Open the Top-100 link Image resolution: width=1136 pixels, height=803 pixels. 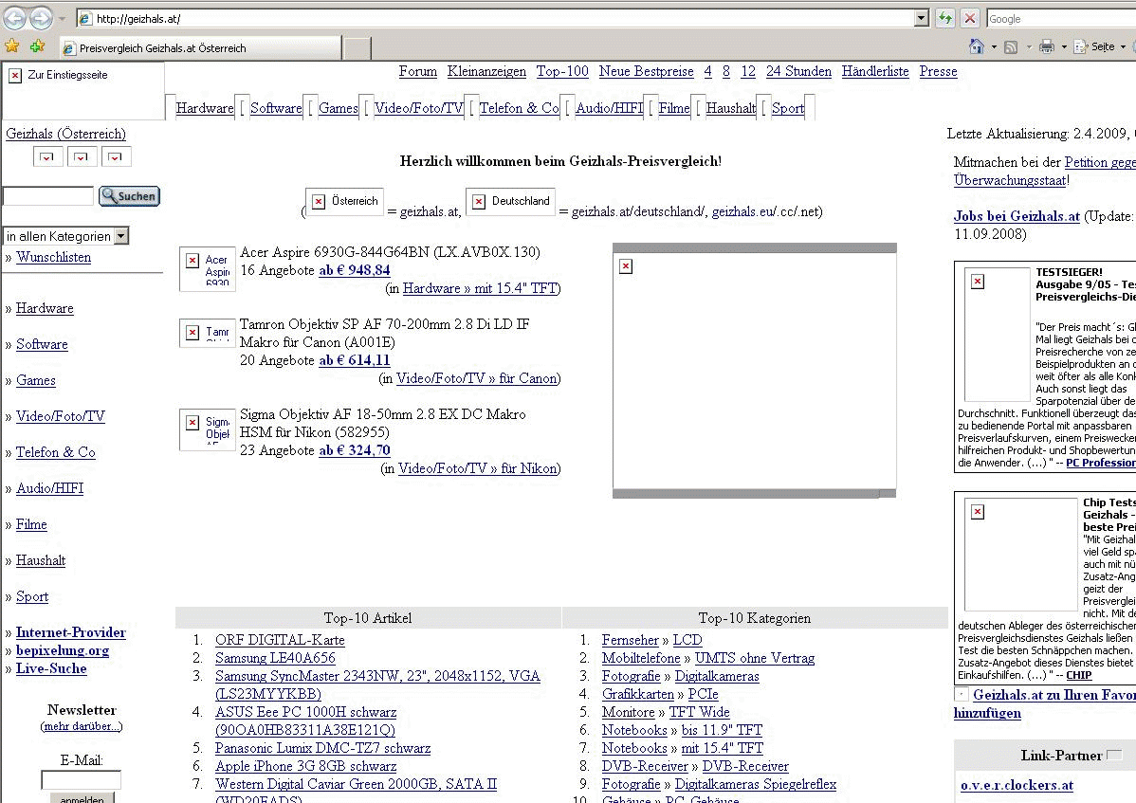point(562,71)
